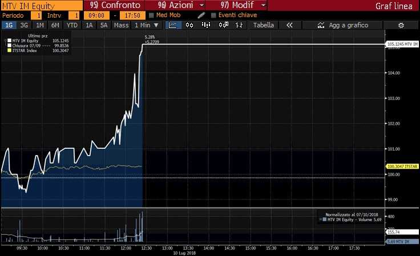This screenshot has height=256, width=420.
Task: Select the Mass range tab
Action: (121, 25)
